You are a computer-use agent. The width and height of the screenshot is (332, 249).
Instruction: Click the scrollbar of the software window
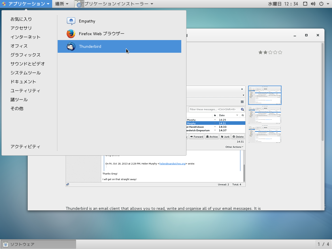322,92
